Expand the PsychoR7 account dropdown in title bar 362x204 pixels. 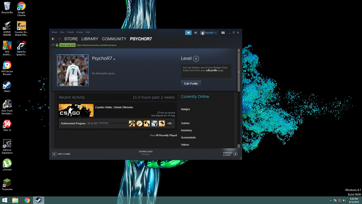[209, 33]
